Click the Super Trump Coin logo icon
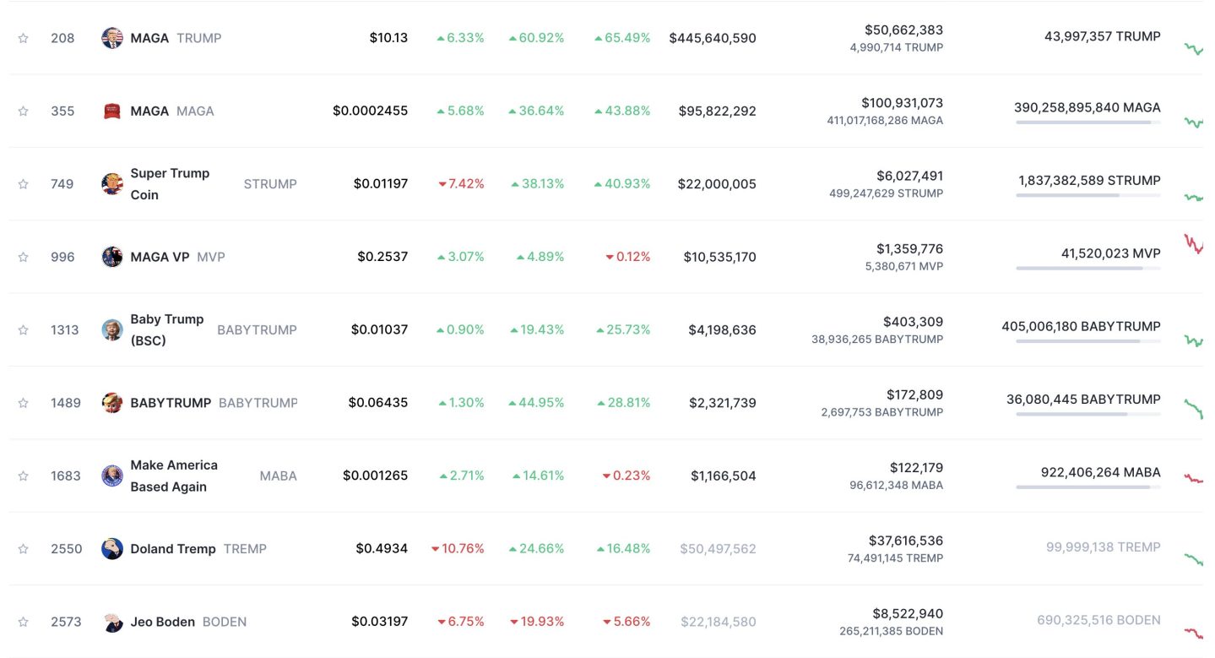Screen dimensions: 1215x658 point(112,184)
